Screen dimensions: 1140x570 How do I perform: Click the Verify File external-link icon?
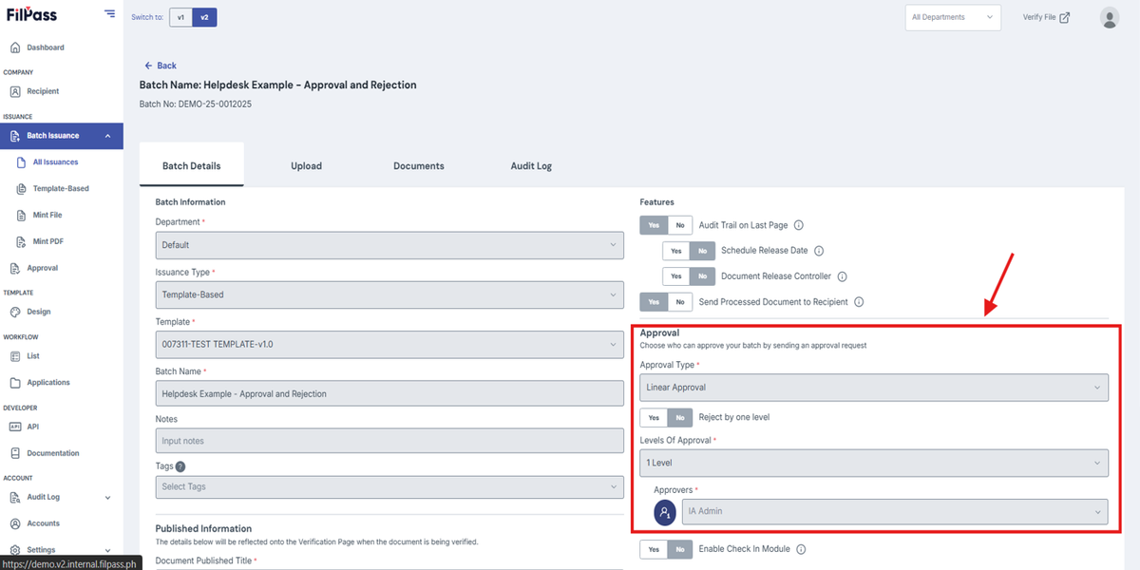pos(1065,17)
